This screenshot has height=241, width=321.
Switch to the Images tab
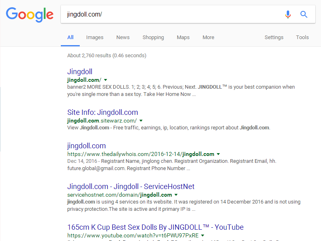(x=95, y=37)
